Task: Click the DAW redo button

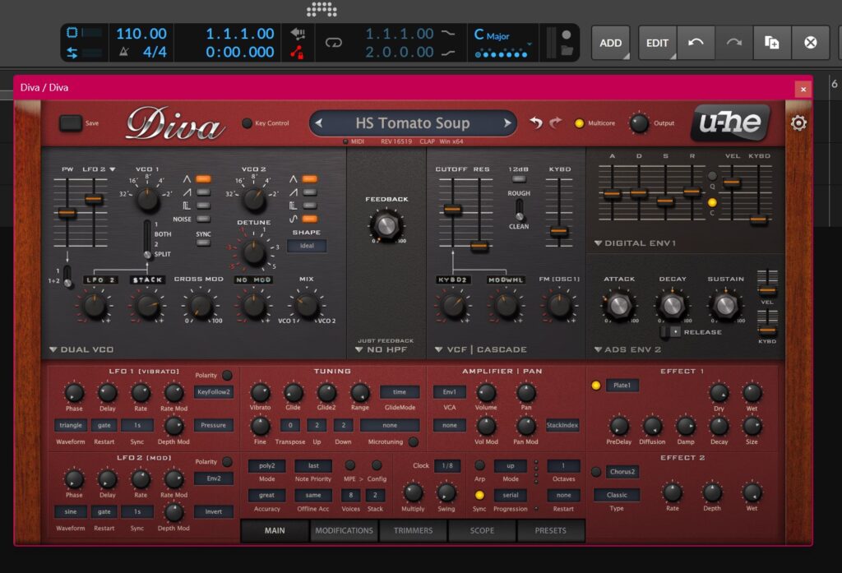Action: point(734,43)
